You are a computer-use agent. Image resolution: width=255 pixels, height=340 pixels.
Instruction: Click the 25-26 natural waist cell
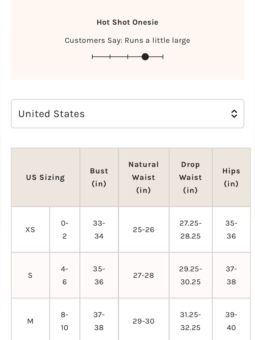(144, 230)
